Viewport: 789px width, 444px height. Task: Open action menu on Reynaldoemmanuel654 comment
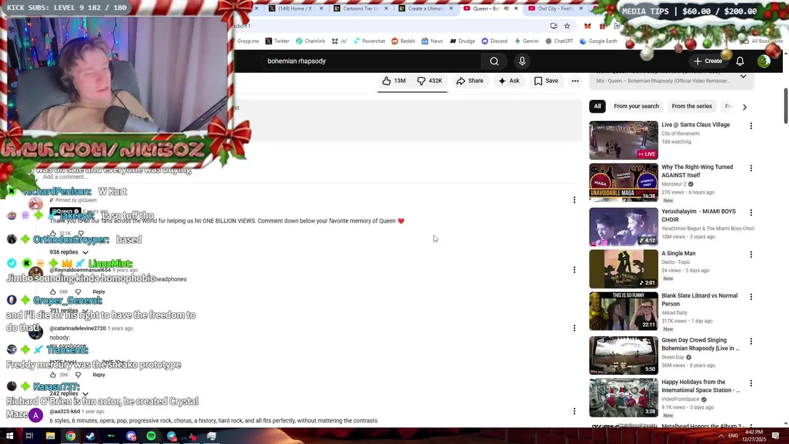pyautogui.click(x=574, y=269)
